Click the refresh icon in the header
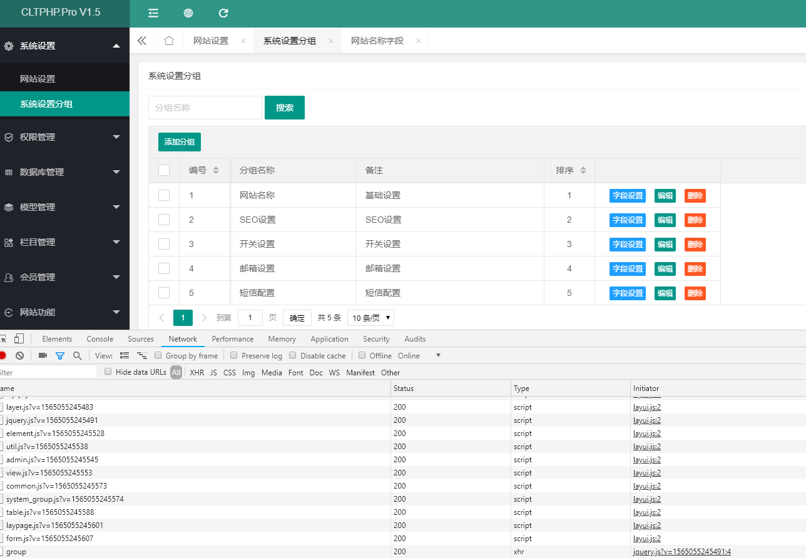 pos(223,13)
